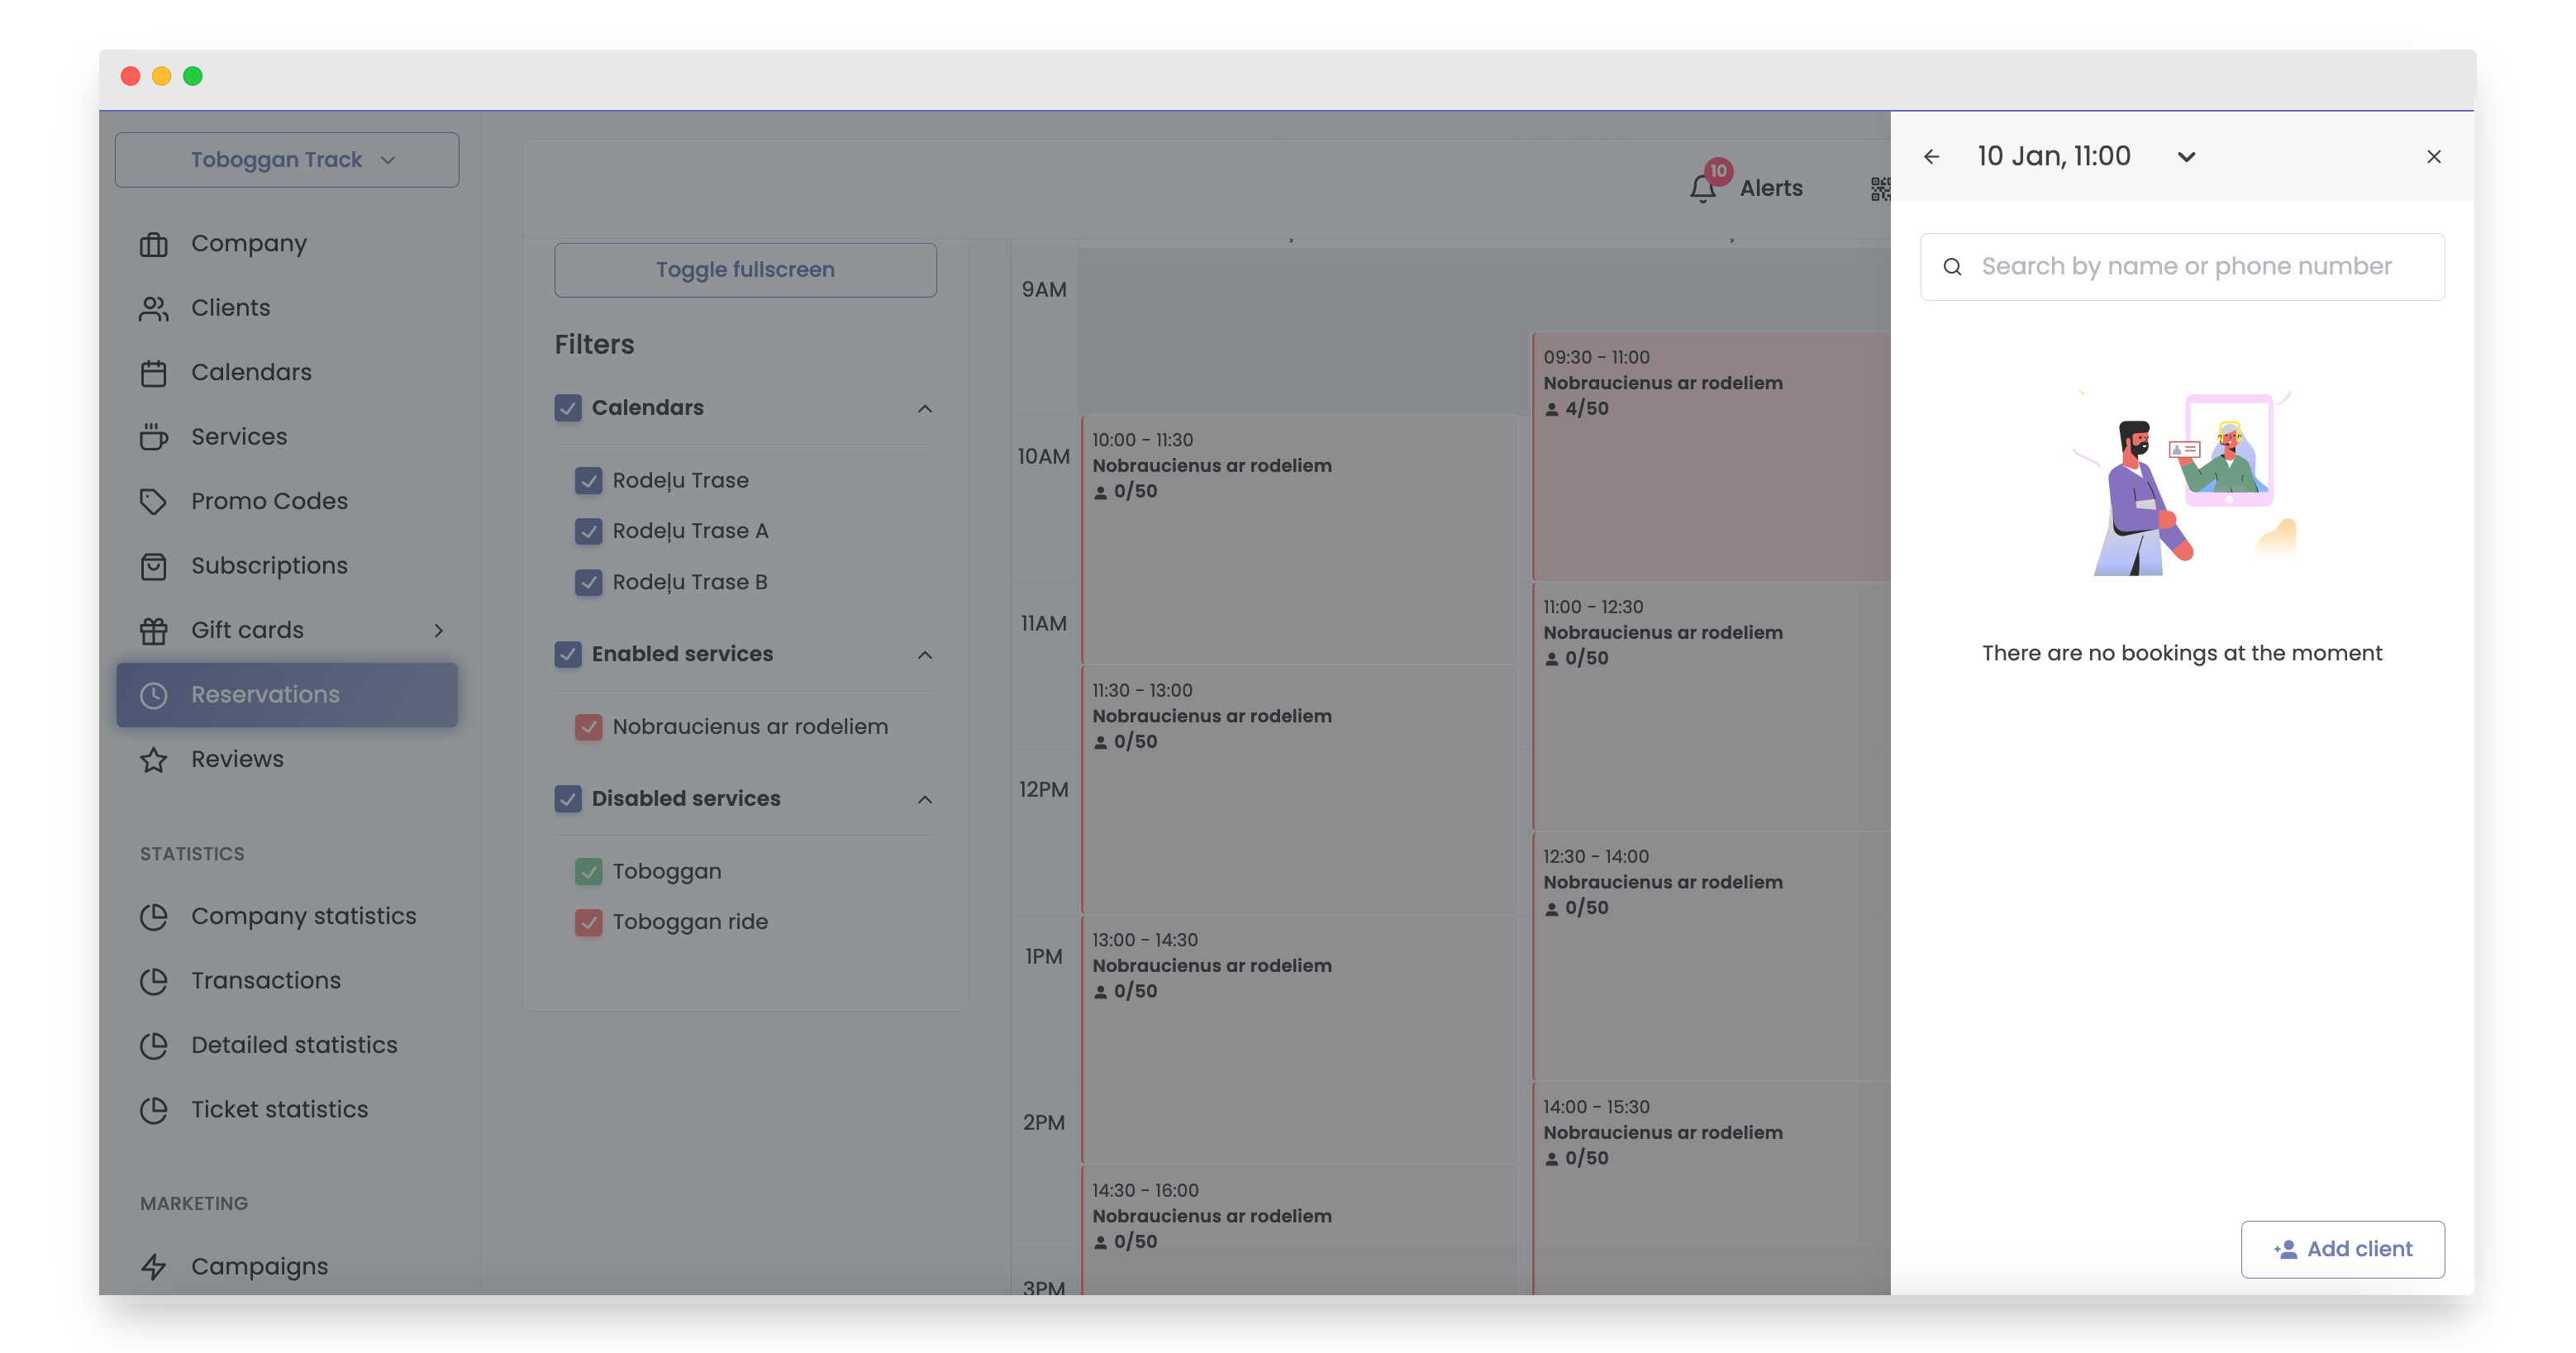Click the search by name input field
This screenshot has height=1353, width=2576.
coord(2182,266)
